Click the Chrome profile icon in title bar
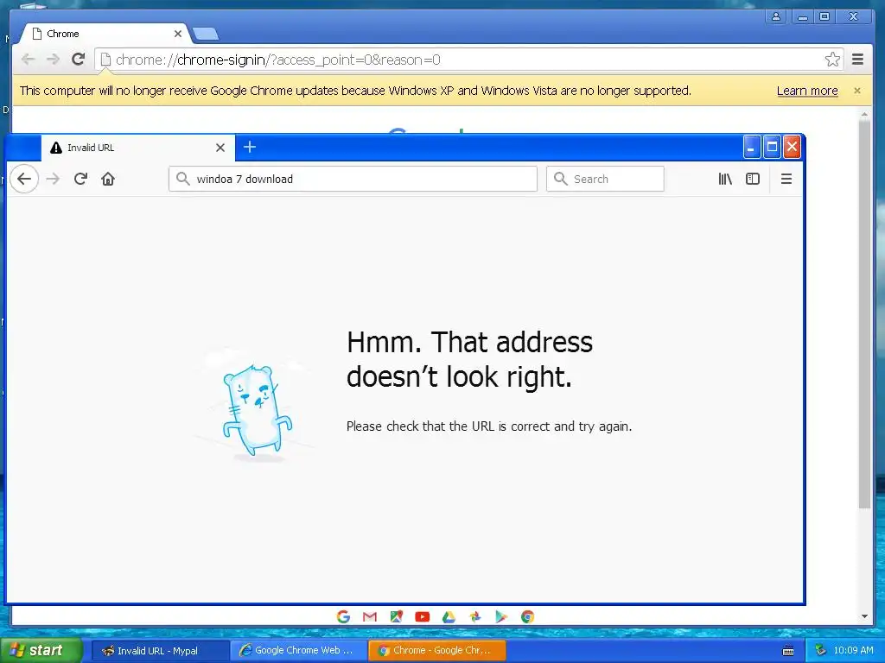The height and width of the screenshot is (663, 885). point(776,16)
